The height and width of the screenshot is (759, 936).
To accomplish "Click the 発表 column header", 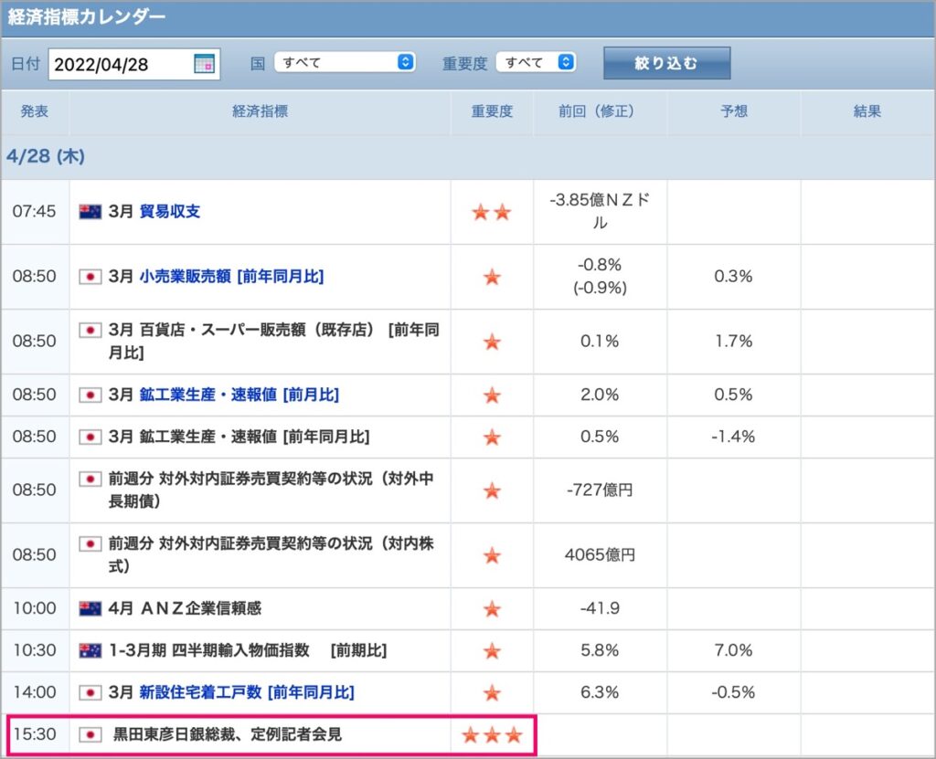I will pyautogui.click(x=35, y=111).
